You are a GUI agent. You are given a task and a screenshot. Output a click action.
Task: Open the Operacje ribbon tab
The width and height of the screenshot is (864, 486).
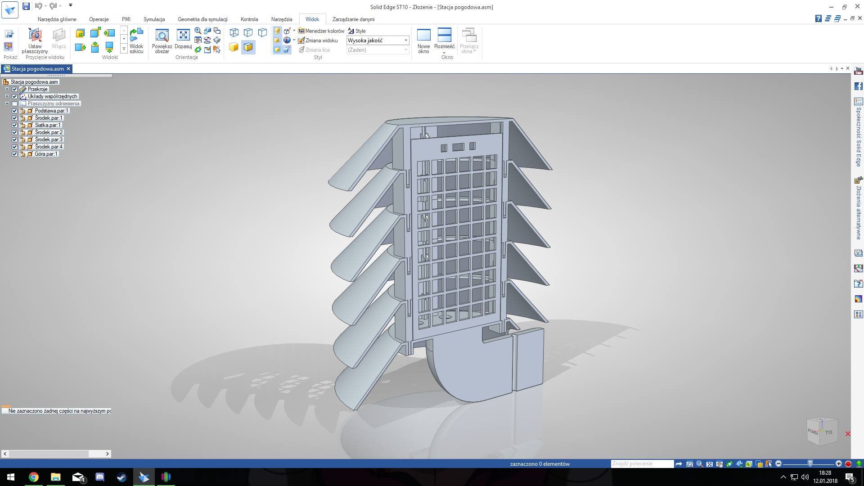[99, 19]
